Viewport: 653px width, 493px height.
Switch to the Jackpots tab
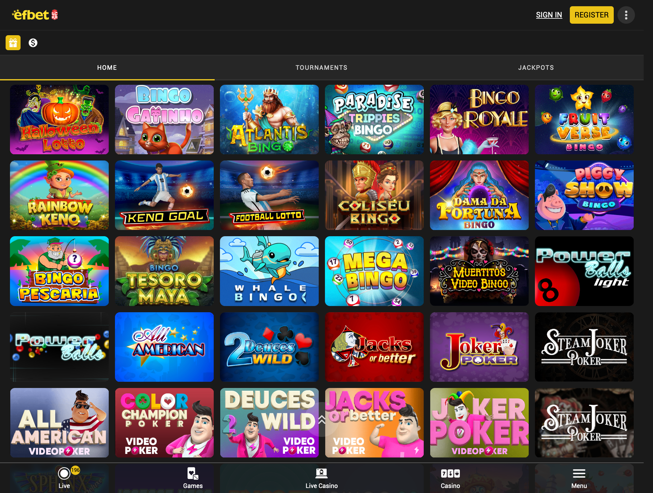pos(536,68)
